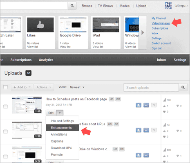The height and width of the screenshot is (163, 190).
Task: Click dollar monetize icon in short URLs row
Action: click(x=154, y=130)
